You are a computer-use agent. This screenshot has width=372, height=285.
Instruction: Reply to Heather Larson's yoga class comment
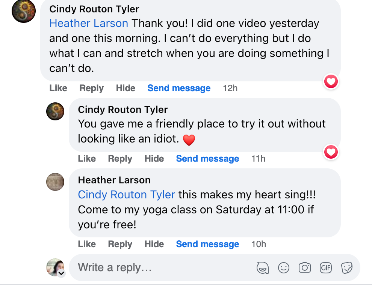[x=120, y=244]
